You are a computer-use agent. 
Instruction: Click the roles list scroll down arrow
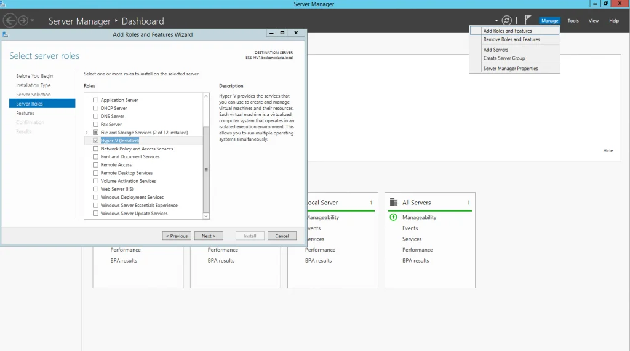pos(206,215)
